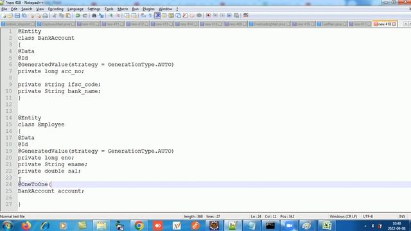
Task: Close the new 418 tab
Action: point(394,24)
